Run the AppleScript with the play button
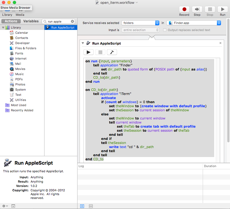This screenshot has width=230, height=209. point(88,52)
